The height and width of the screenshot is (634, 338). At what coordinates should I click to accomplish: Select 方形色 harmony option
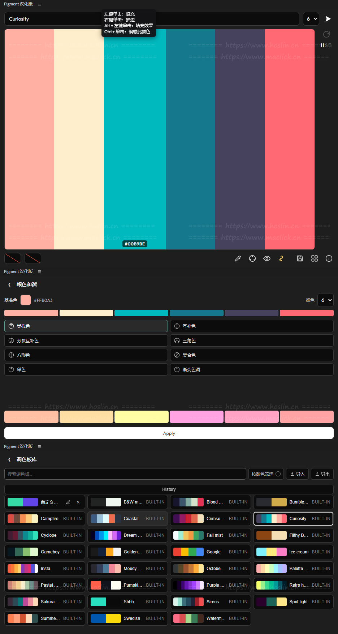86,355
